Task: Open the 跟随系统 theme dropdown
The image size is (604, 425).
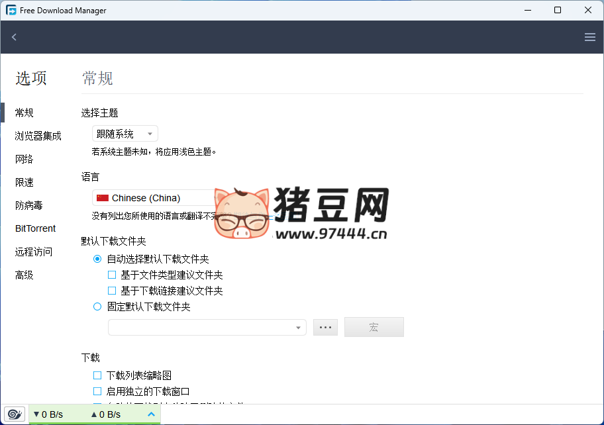Action: tap(125, 134)
